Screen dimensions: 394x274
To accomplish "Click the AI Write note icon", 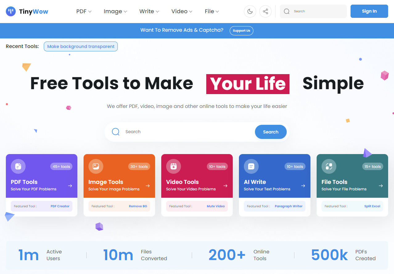I will click(x=251, y=166).
